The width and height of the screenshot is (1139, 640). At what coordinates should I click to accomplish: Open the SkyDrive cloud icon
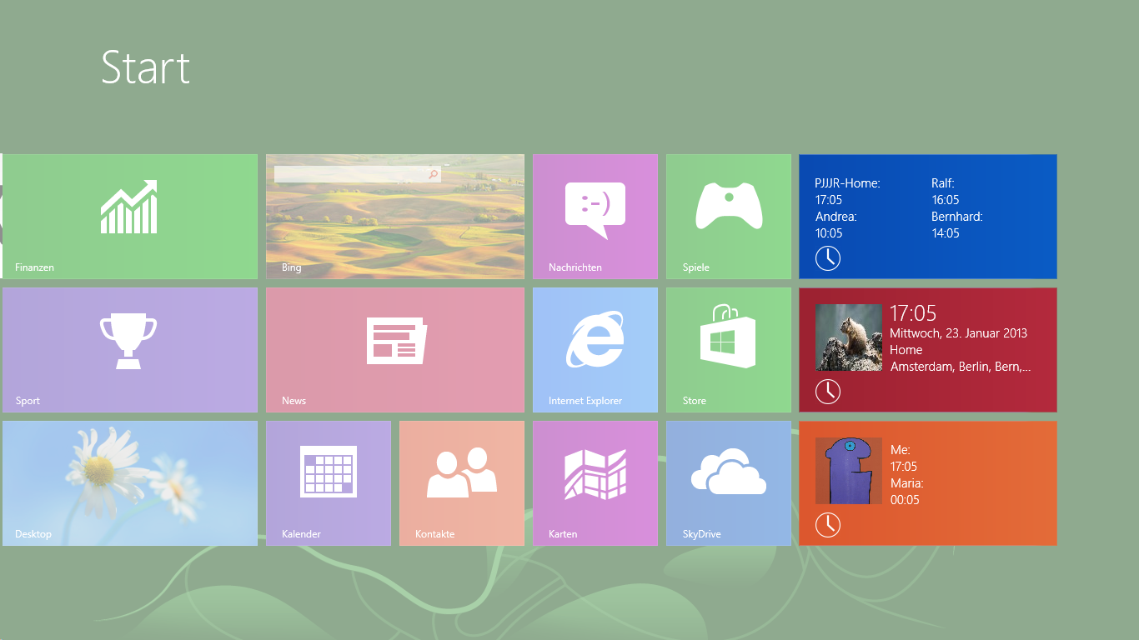click(729, 471)
